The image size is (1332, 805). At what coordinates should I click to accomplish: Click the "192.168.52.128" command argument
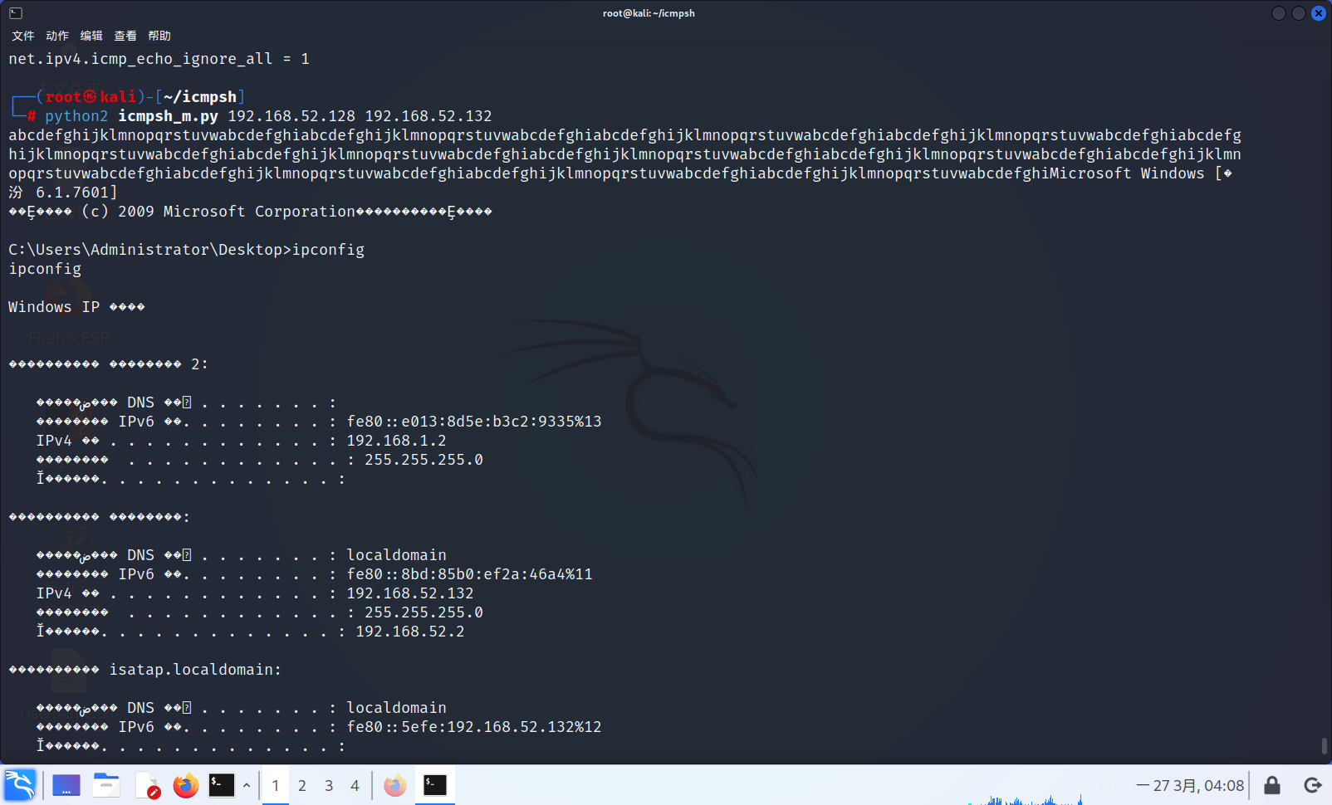[291, 116]
